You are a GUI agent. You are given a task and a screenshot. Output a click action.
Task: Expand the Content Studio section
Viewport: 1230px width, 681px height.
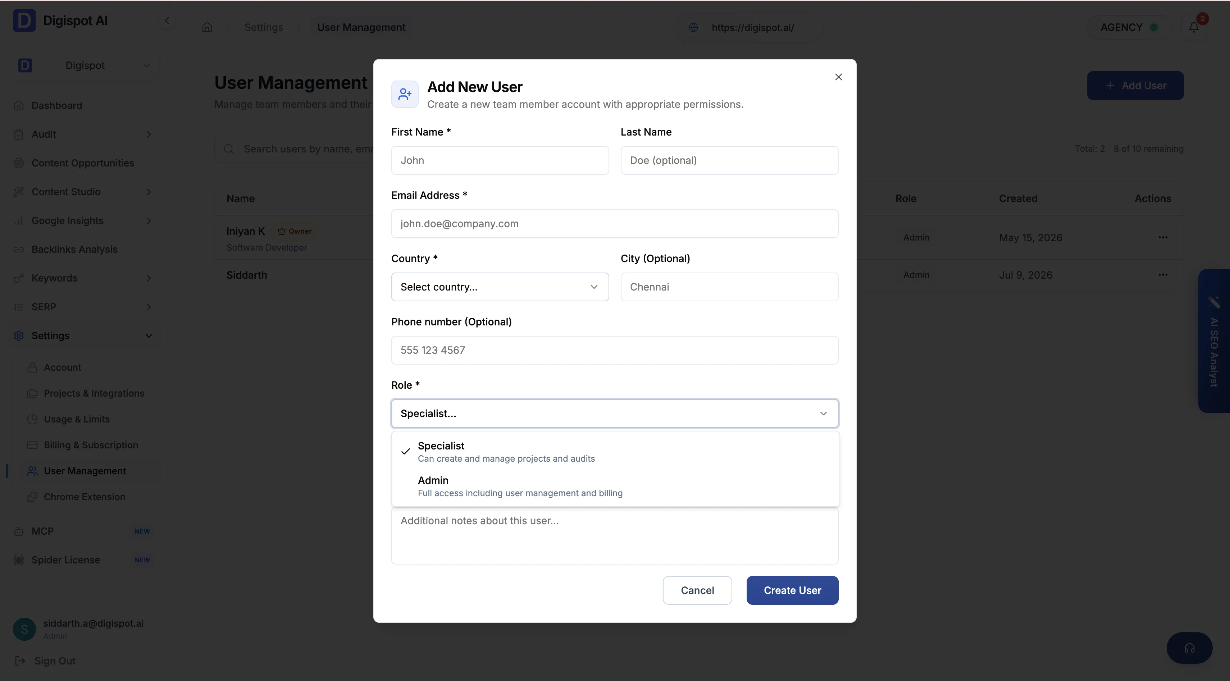pyautogui.click(x=149, y=192)
